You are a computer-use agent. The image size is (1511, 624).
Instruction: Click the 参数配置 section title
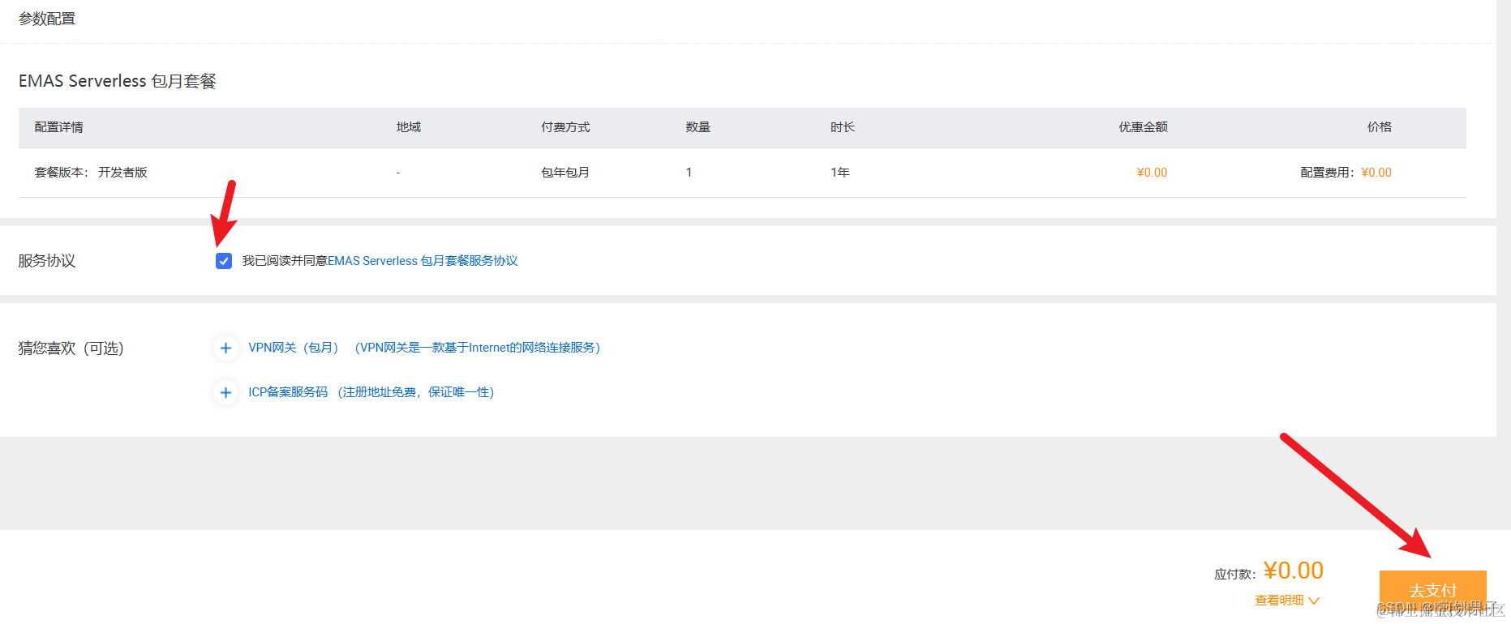47,19
